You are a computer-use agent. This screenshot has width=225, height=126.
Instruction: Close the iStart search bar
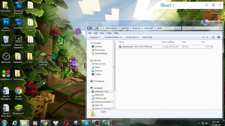point(220,5)
